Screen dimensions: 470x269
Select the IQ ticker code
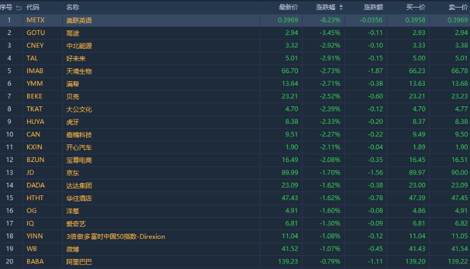[30, 223]
